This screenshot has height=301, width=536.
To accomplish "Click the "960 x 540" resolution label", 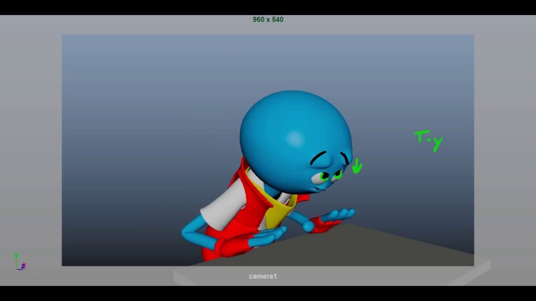I will pyautogui.click(x=268, y=20).
